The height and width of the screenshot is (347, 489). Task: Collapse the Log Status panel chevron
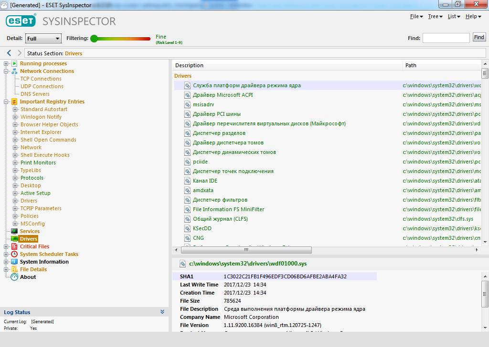click(x=162, y=312)
